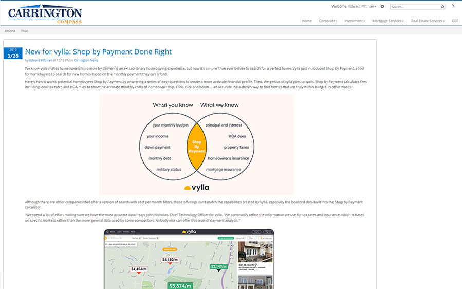This screenshot has width=462, height=289.
Task: Click the location pin icon
Action: coord(453,5)
